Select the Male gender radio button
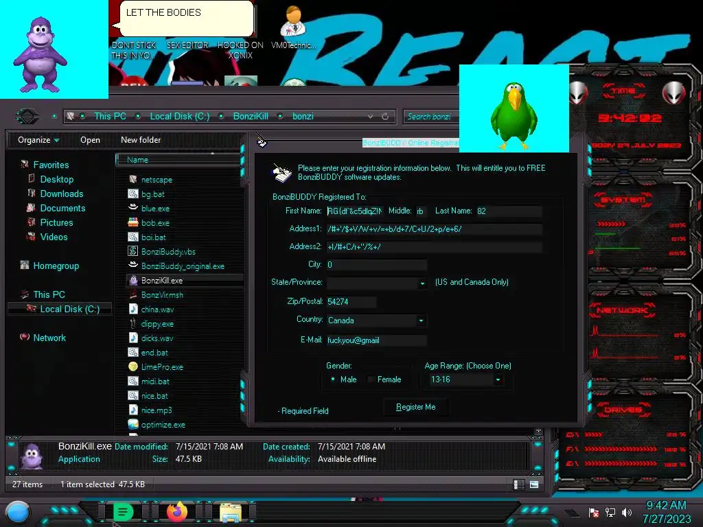This screenshot has height=527, width=703. [x=333, y=379]
